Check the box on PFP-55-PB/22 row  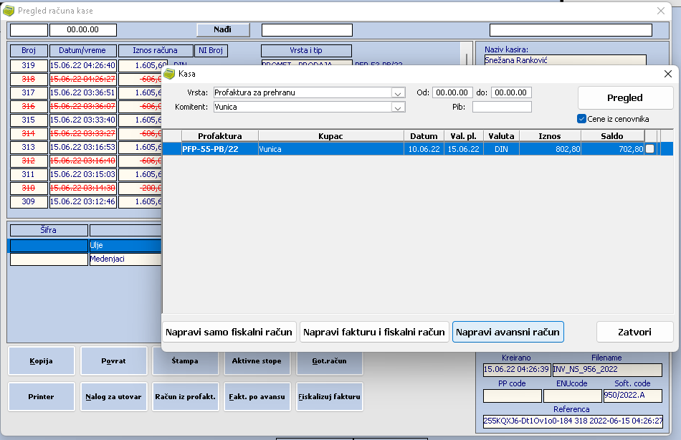point(649,149)
